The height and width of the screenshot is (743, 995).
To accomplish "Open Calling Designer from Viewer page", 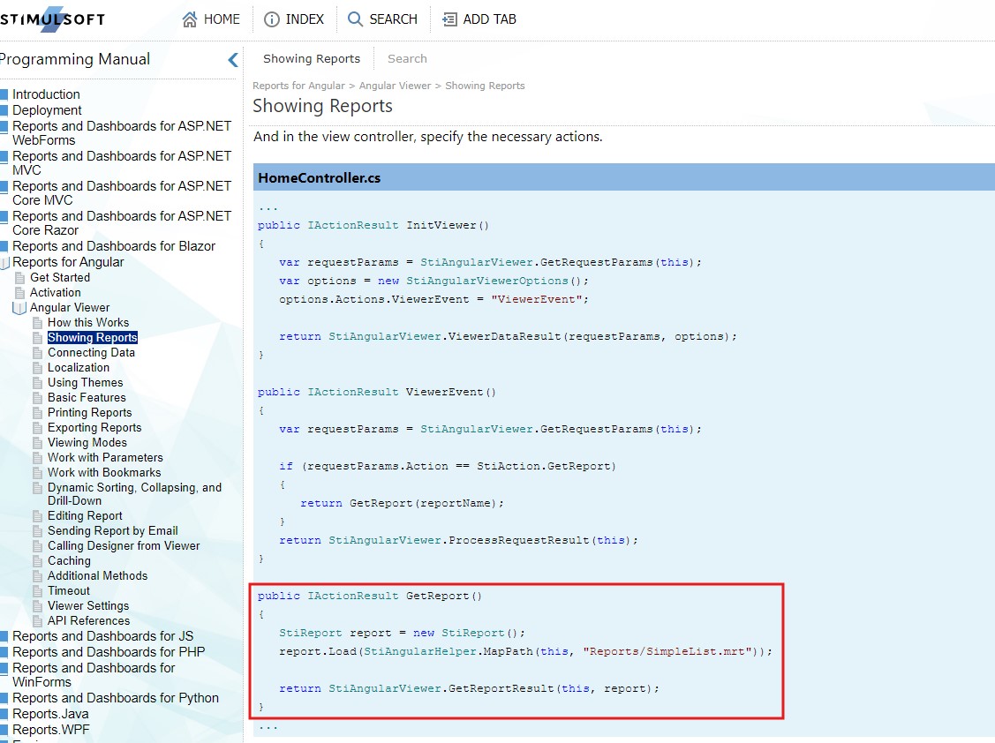I will (x=124, y=545).
